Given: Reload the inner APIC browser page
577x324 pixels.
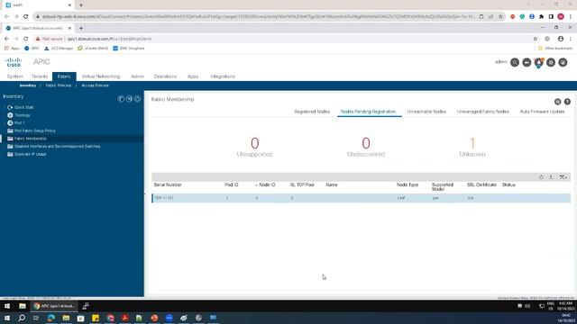Looking at the screenshot, I should (x=26, y=39).
